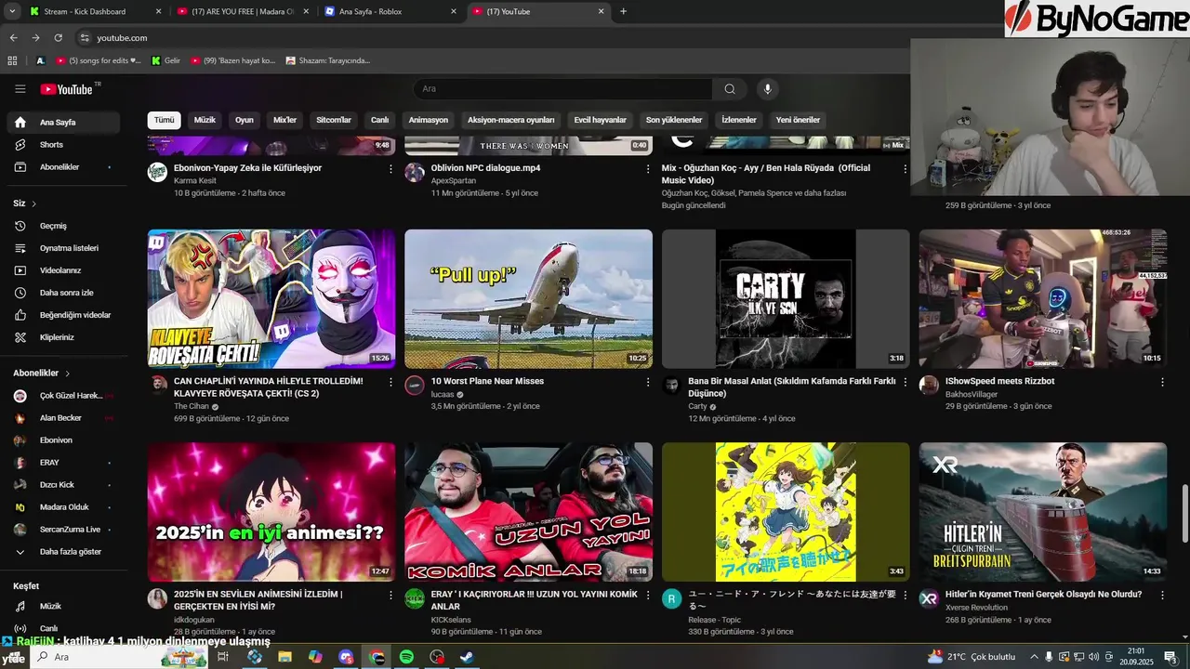
Task: Play the CARTY video thumbnail
Action: pyautogui.click(x=786, y=299)
